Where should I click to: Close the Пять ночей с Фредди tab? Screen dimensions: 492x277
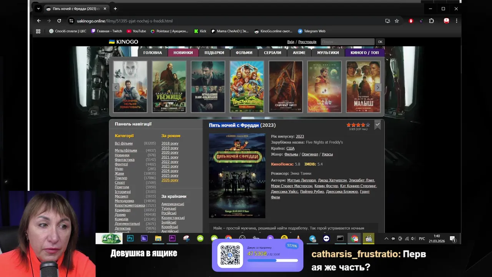point(105,8)
